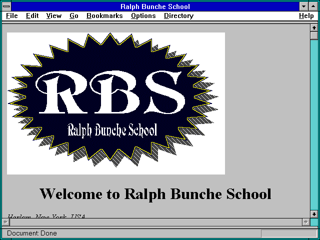Open the Edit menu
The height and width of the screenshot is (240, 320).
point(32,15)
